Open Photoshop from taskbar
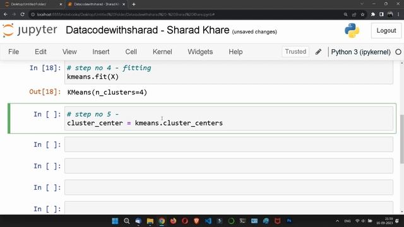 (289, 221)
